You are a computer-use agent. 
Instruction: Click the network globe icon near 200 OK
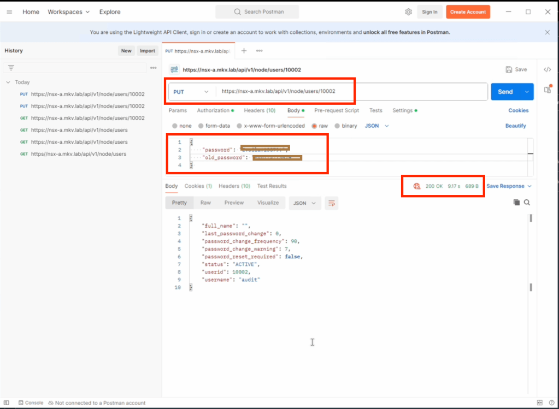pyautogui.click(x=417, y=186)
